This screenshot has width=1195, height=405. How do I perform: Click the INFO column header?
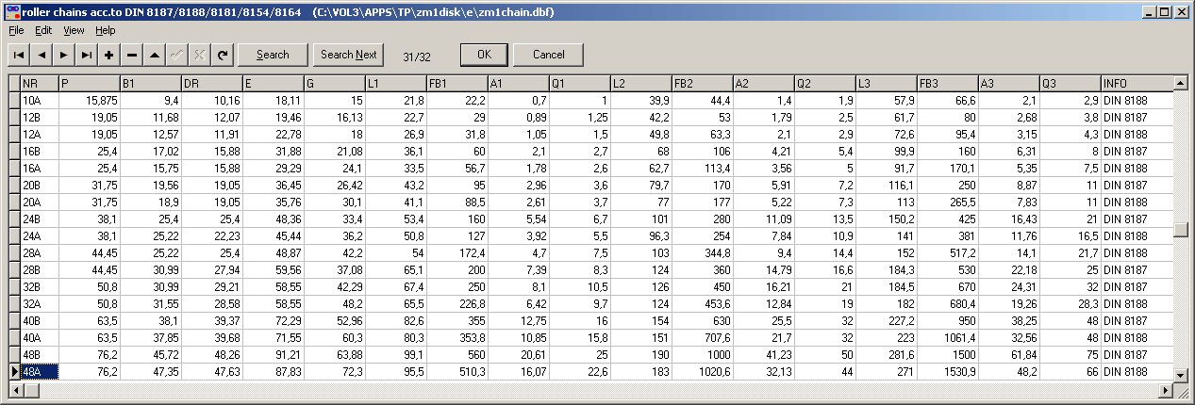pos(1136,83)
